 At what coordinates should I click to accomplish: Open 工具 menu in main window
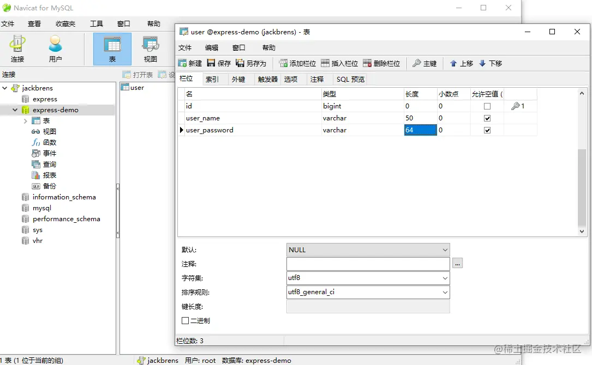(96, 24)
